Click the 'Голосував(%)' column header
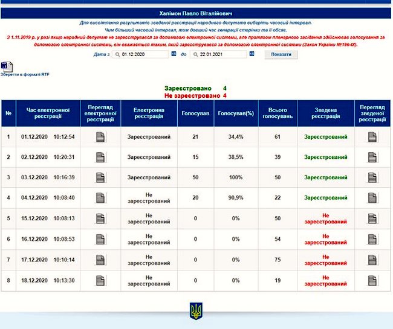Image resolution: width=393 pixels, height=329 pixels. coord(235,113)
